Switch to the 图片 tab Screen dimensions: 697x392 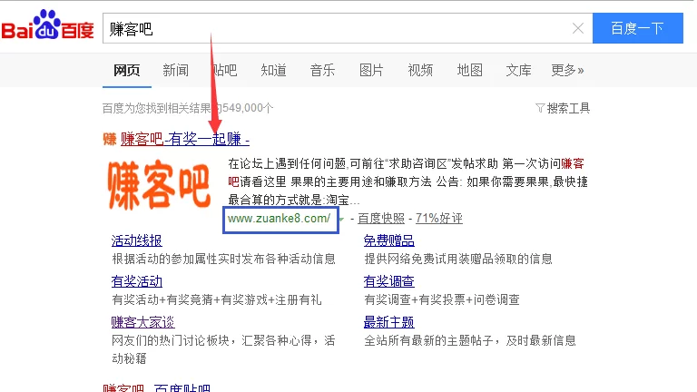click(x=371, y=70)
